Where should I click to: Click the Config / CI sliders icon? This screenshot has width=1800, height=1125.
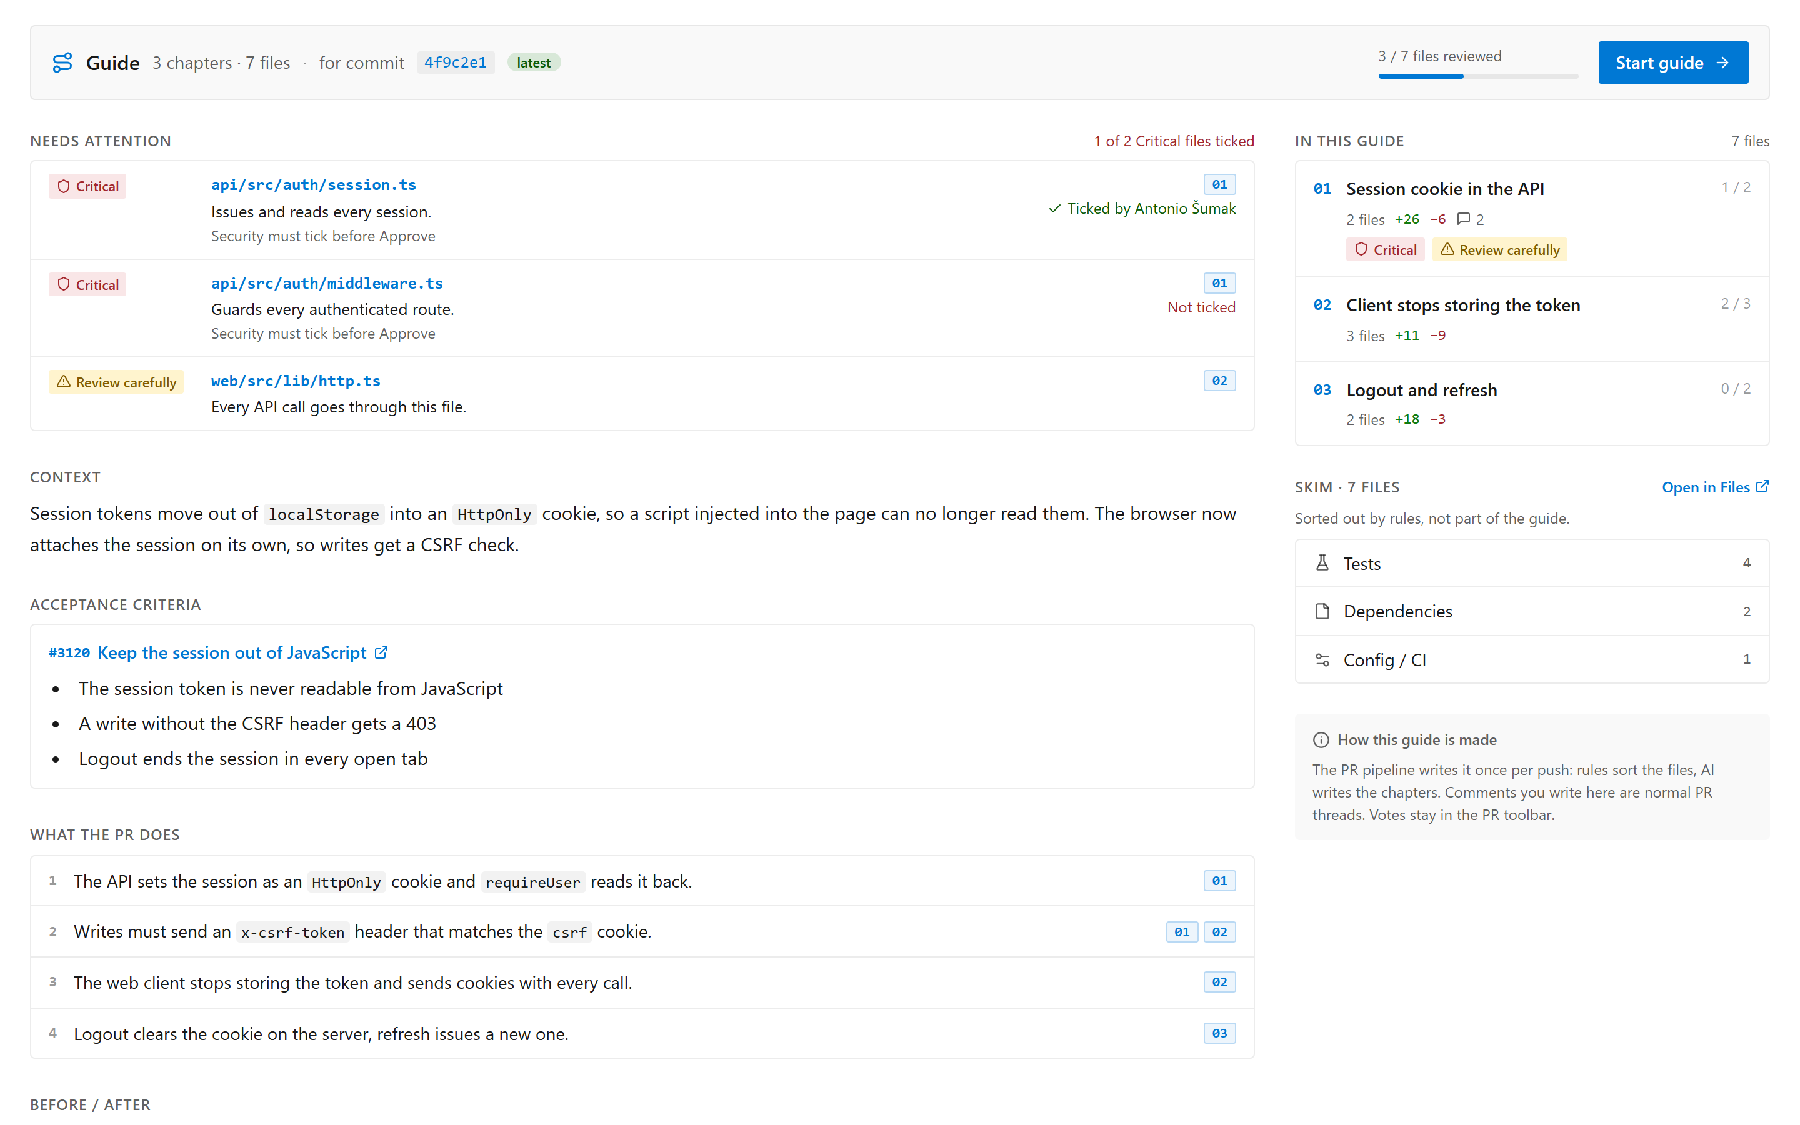pyautogui.click(x=1322, y=660)
